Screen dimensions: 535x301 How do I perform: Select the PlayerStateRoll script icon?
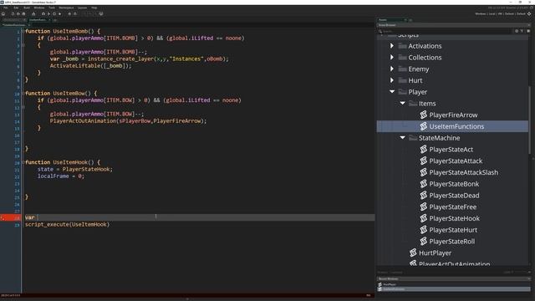point(424,242)
